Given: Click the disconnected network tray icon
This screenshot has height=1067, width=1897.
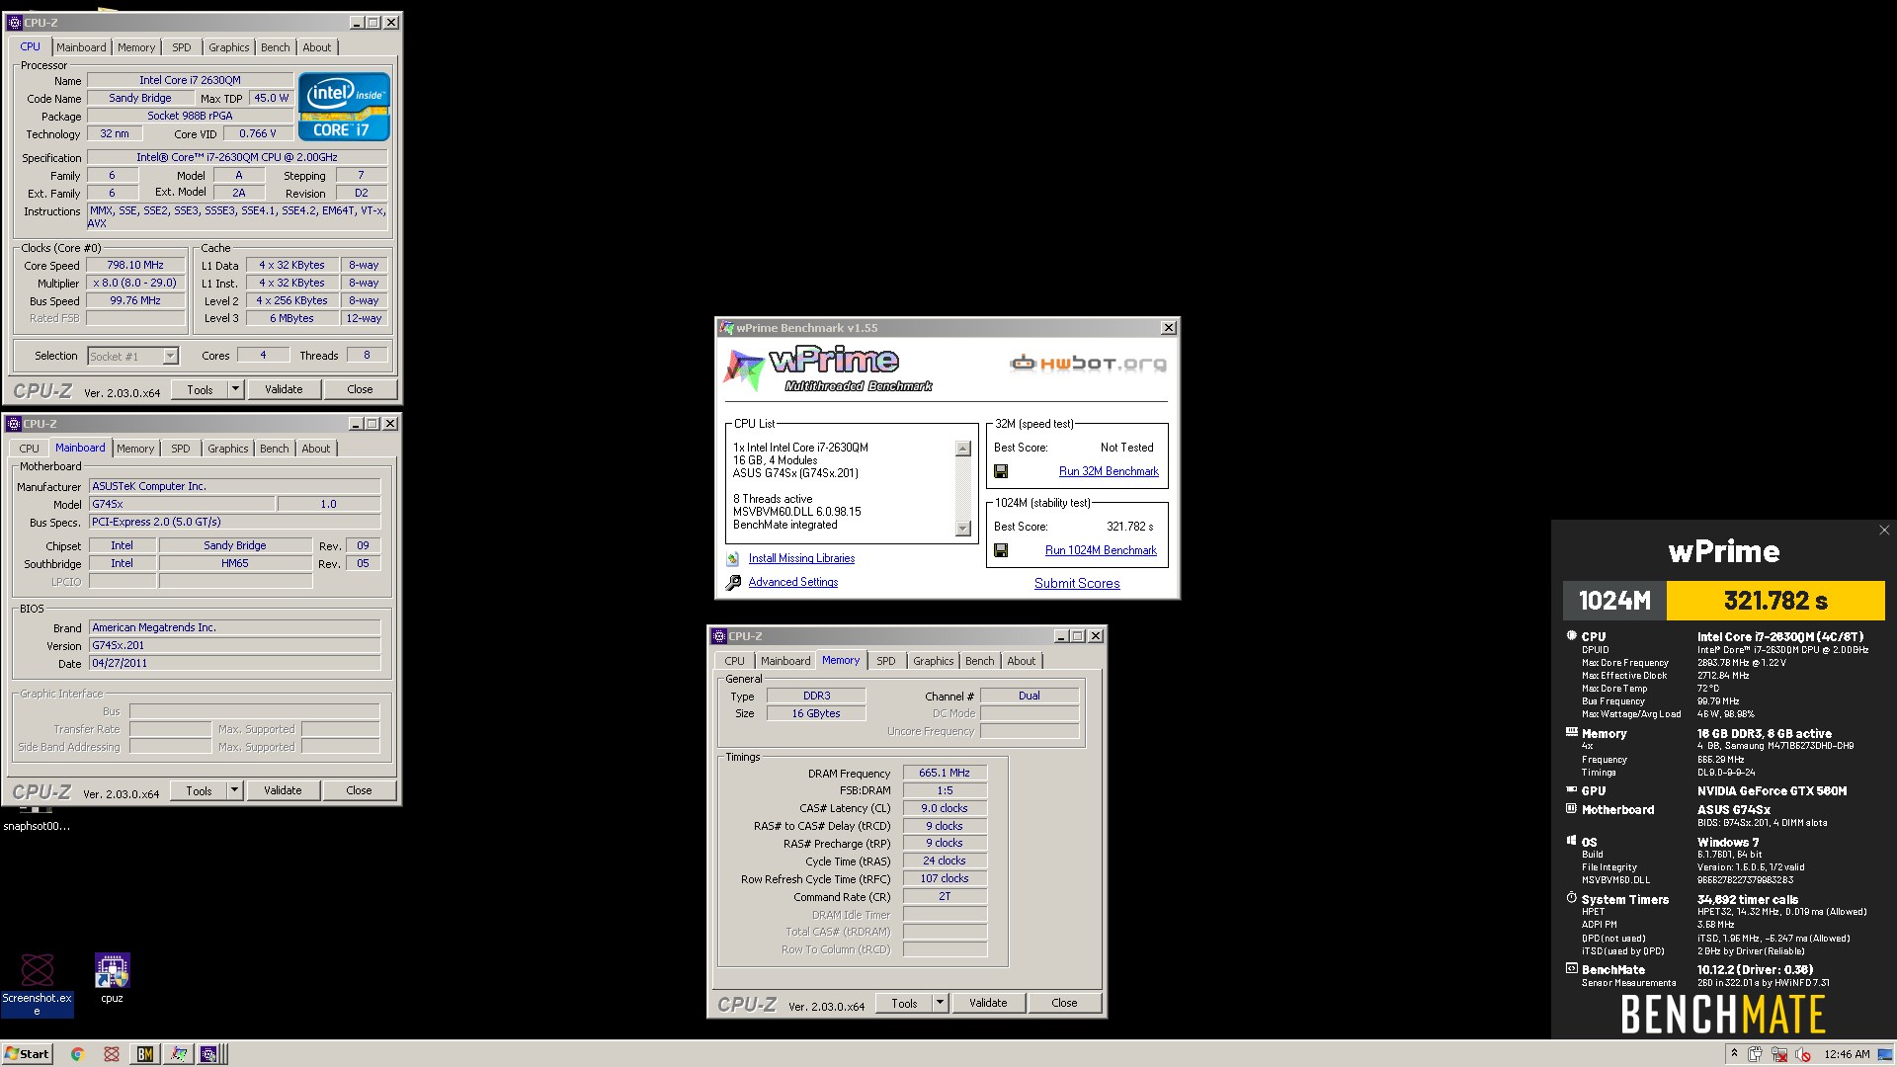Looking at the screenshot, I should click(1779, 1054).
